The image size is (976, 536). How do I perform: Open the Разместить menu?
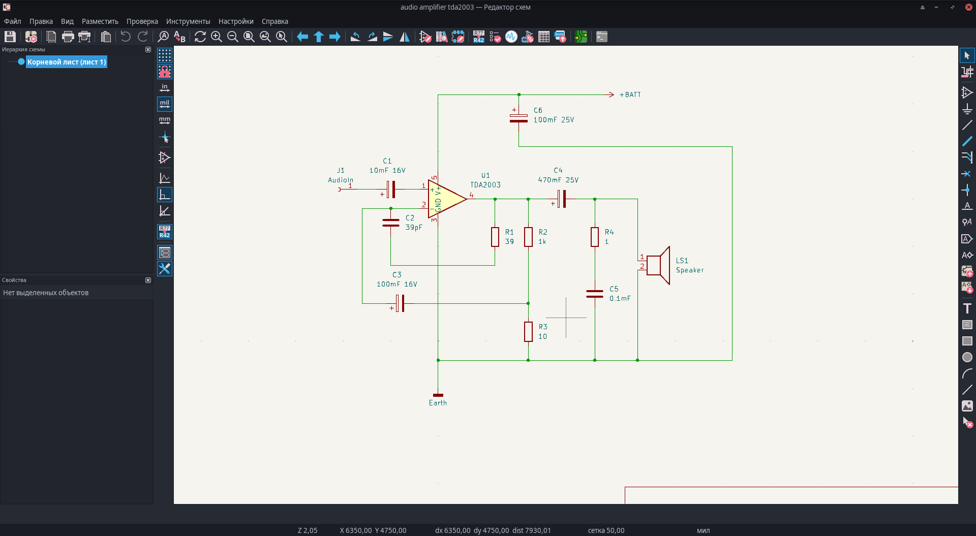tap(100, 21)
